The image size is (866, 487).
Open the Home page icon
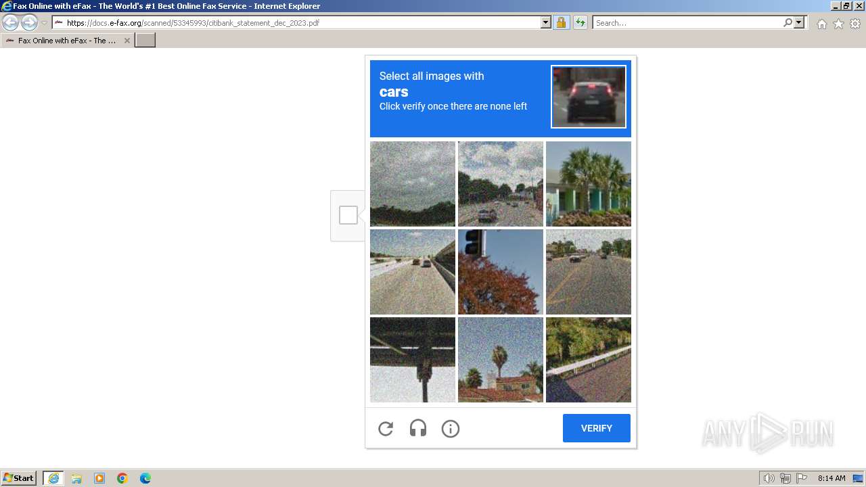(x=821, y=24)
